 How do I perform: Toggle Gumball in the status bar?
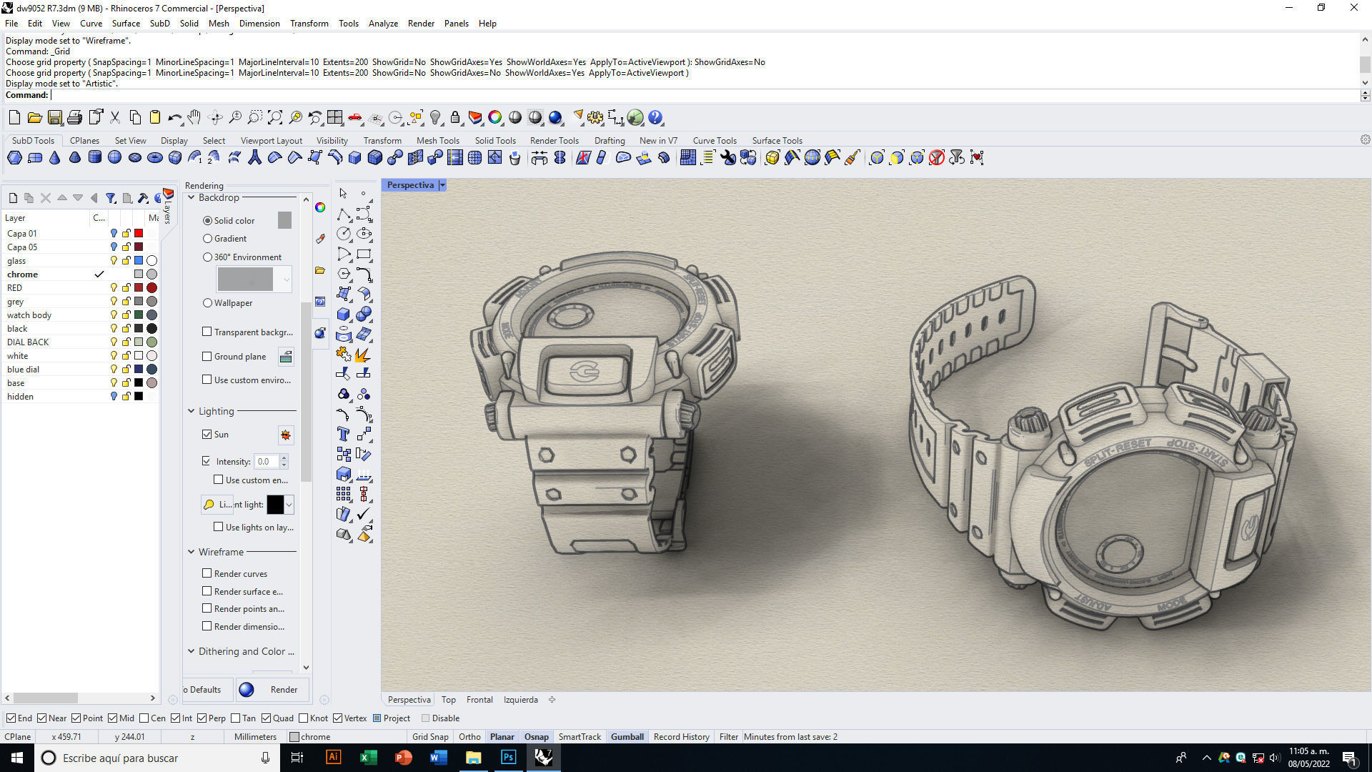click(x=627, y=737)
